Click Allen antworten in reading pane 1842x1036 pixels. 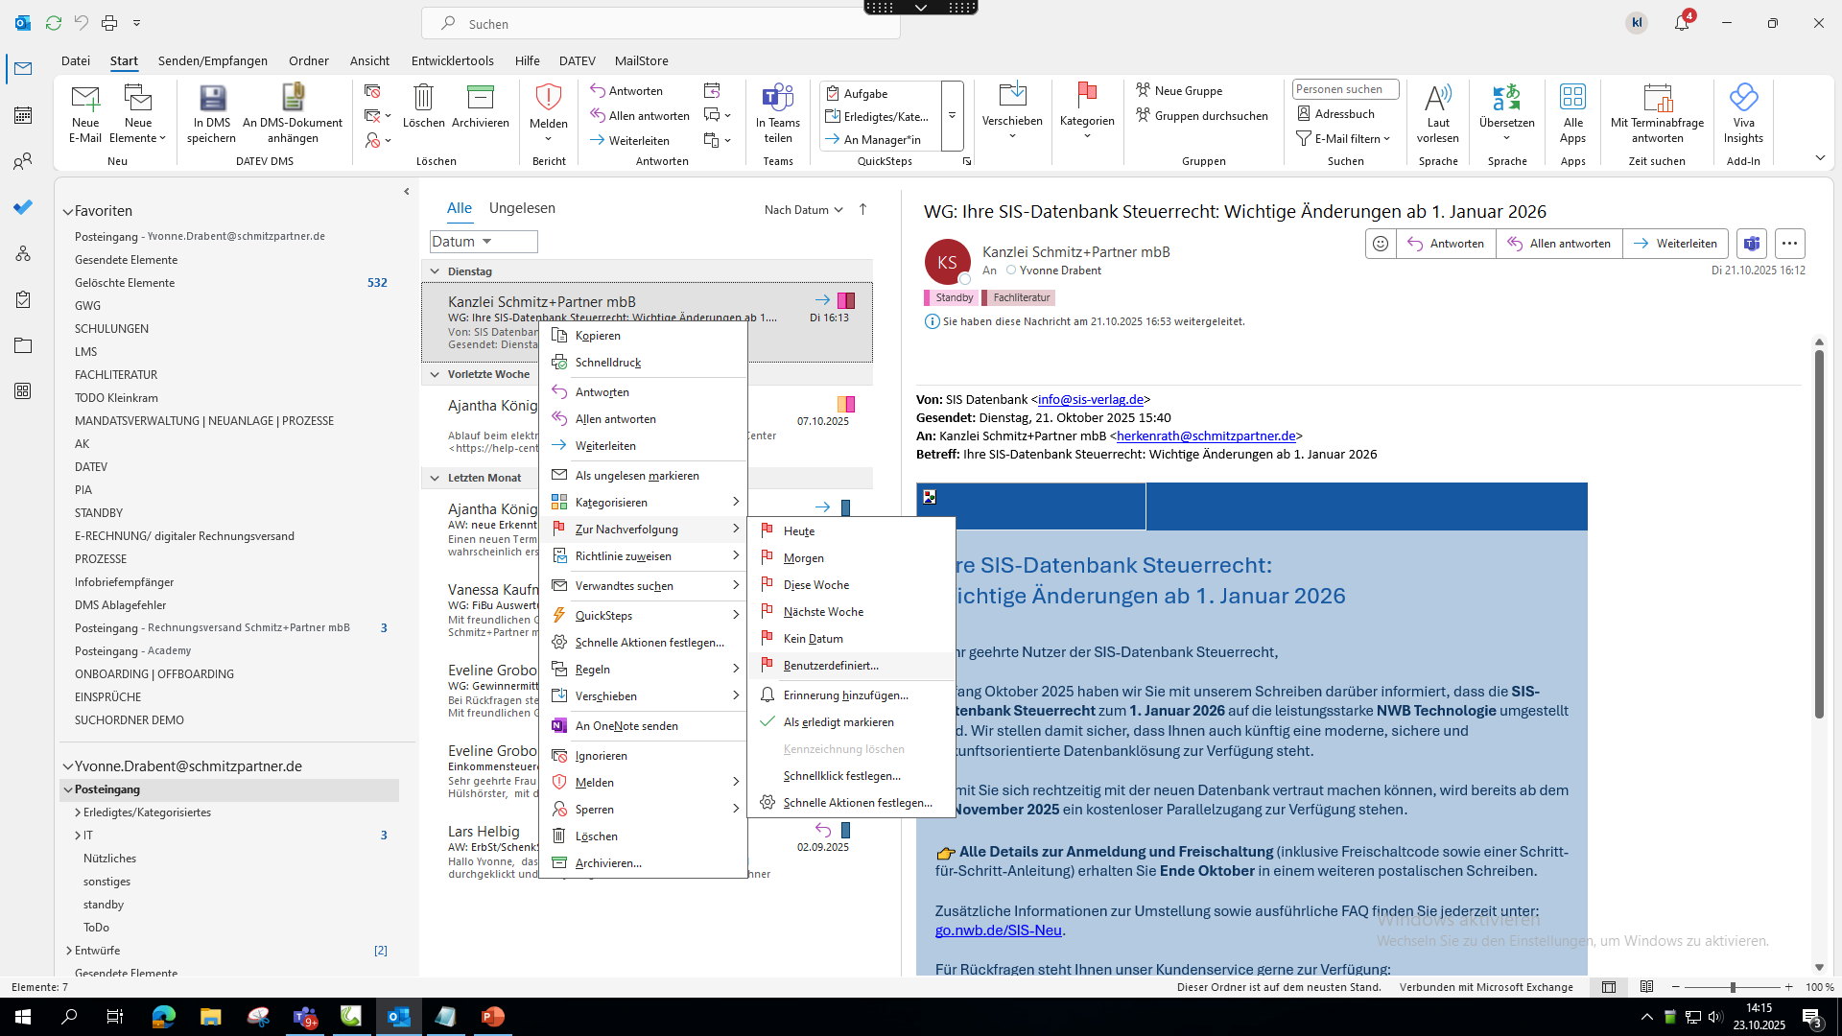(x=1559, y=244)
